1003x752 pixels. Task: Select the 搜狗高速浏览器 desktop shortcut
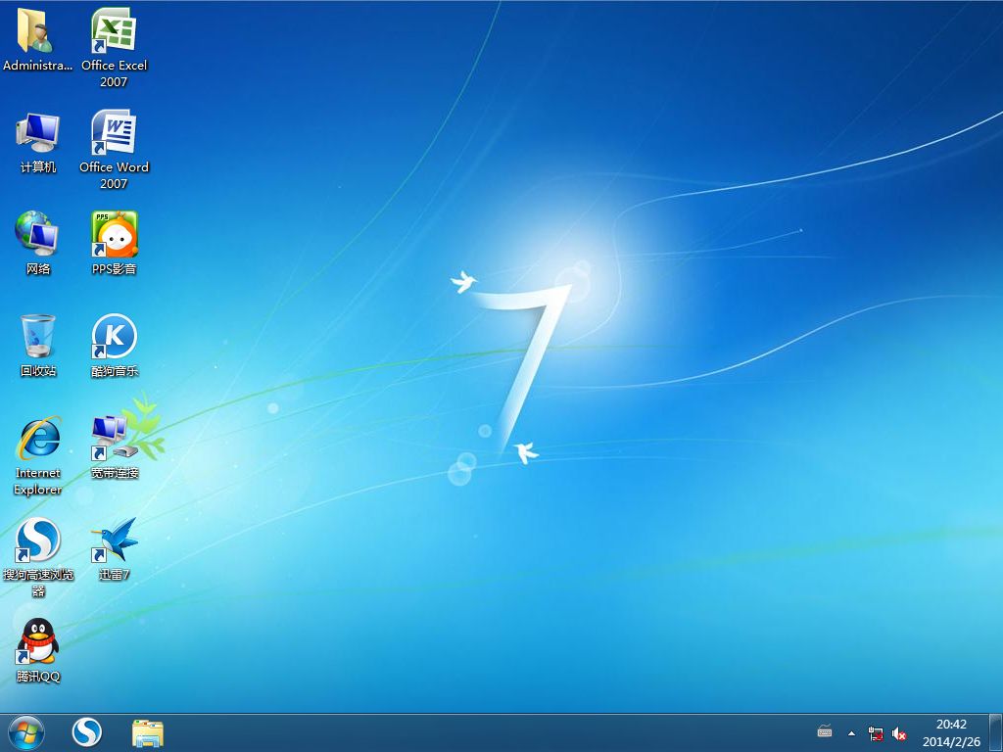(x=38, y=557)
